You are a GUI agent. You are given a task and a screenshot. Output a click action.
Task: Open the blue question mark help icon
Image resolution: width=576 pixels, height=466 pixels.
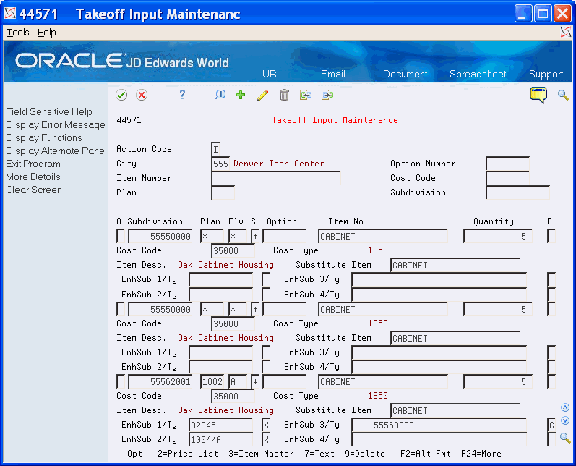pos(182,95)
